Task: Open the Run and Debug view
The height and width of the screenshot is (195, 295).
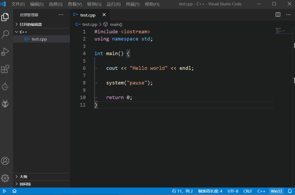Action: pyautogui.click(x=5, y=52)
